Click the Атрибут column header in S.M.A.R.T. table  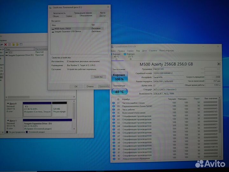tap(126, 99)
